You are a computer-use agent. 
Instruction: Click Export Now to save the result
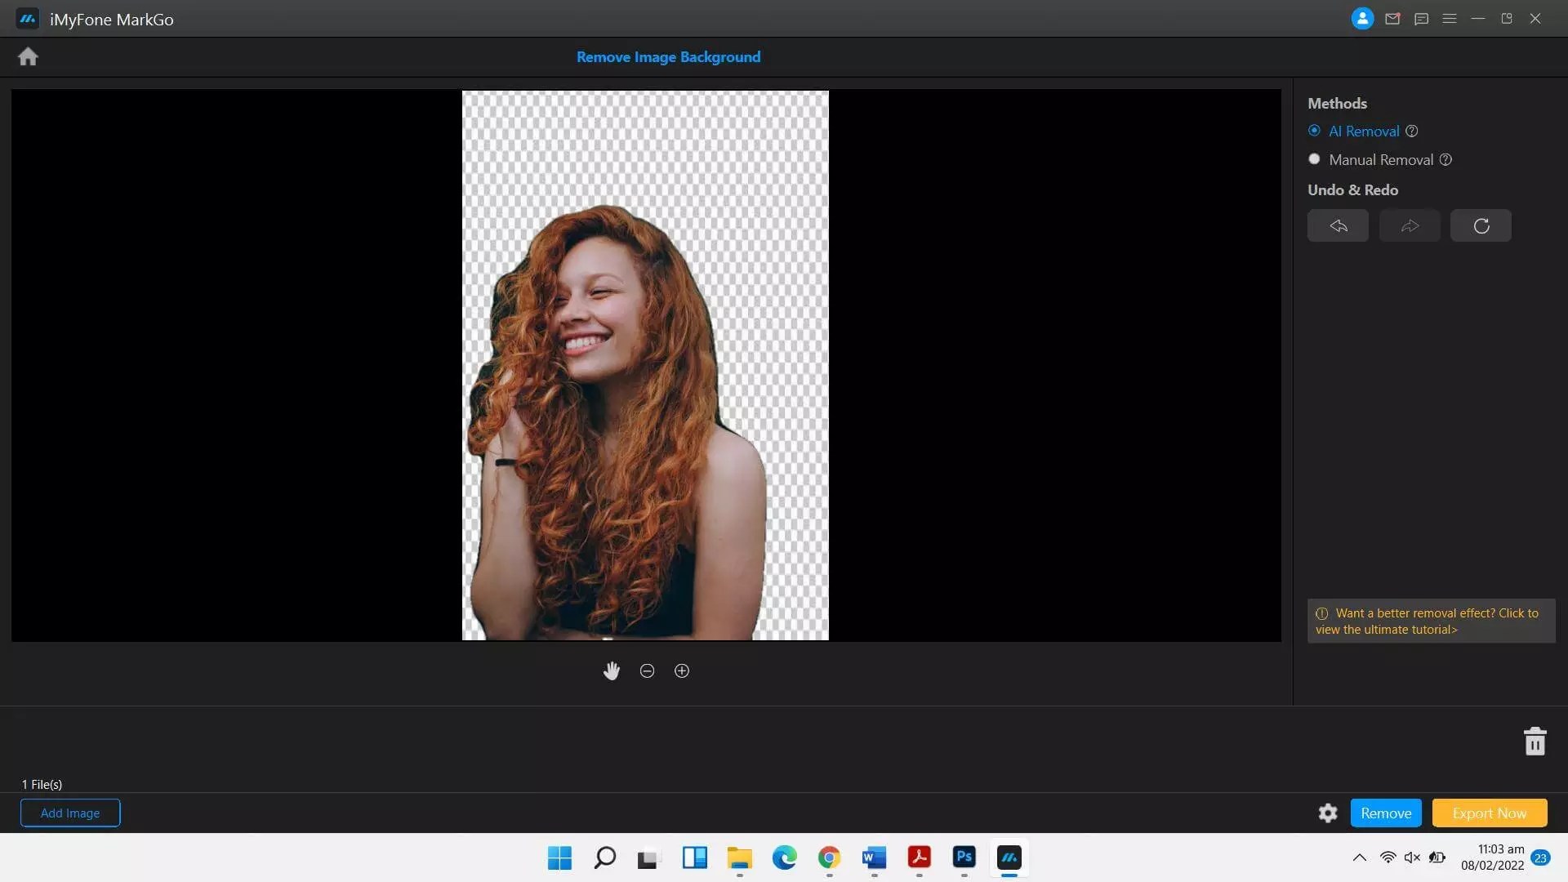[1488, 813]
